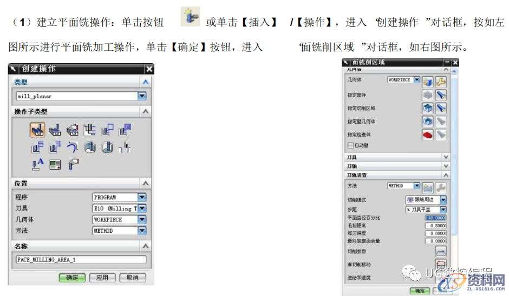This screenshot has width=509, height=296.
Task: Select the MILL_USER subtype icon
Action: [x=73, y=165]
